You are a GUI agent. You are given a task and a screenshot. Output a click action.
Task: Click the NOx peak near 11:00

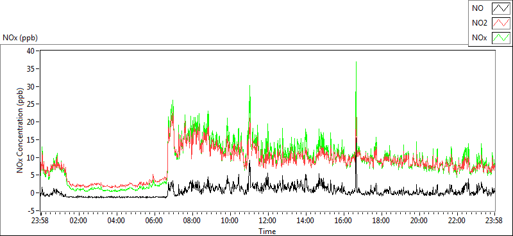point(249,86)
